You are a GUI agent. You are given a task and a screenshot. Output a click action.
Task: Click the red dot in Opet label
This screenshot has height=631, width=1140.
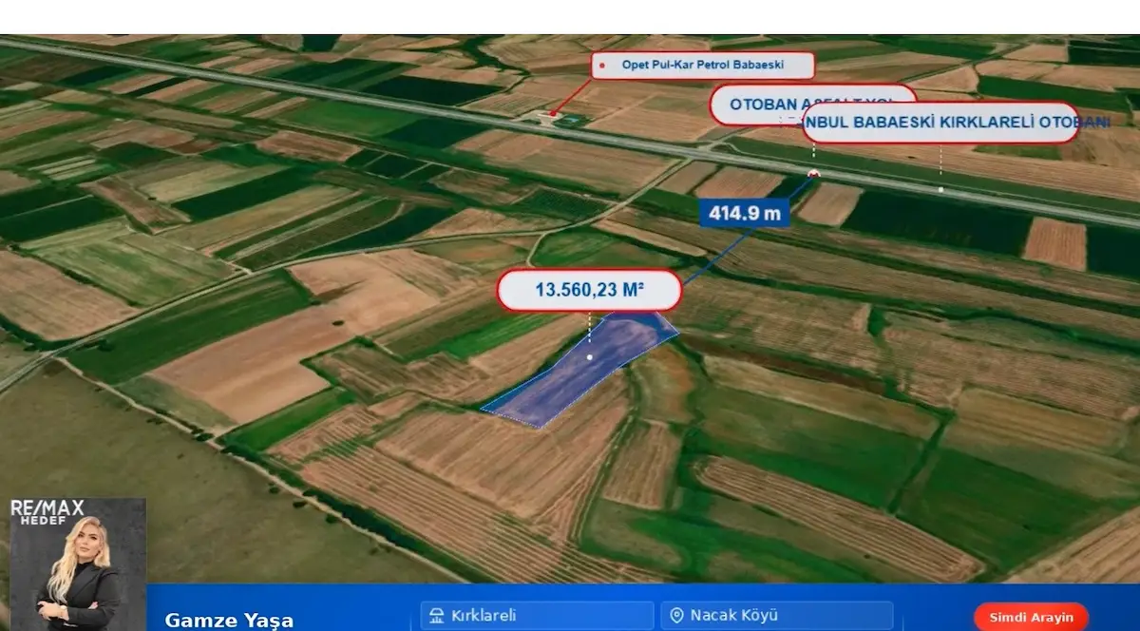[x=602, y=66]
